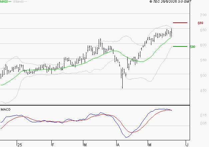Select the 'F' February marker on time axis

pos(53,145)
